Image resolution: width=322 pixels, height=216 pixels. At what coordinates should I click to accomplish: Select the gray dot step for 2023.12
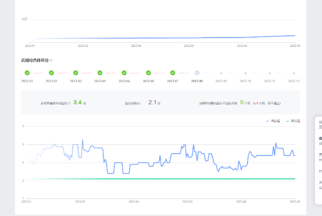point(294,73)
